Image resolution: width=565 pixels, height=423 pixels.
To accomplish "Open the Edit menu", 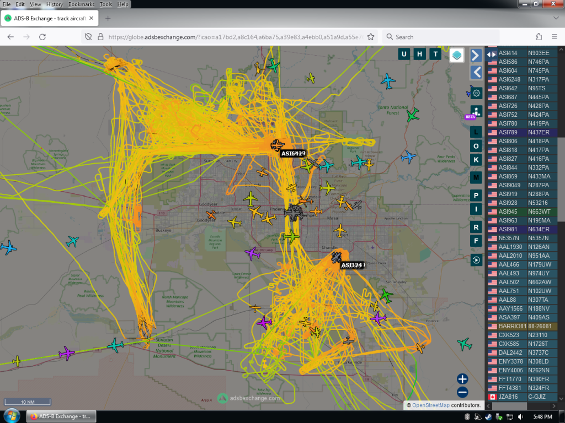I will [x=20, y=4].
